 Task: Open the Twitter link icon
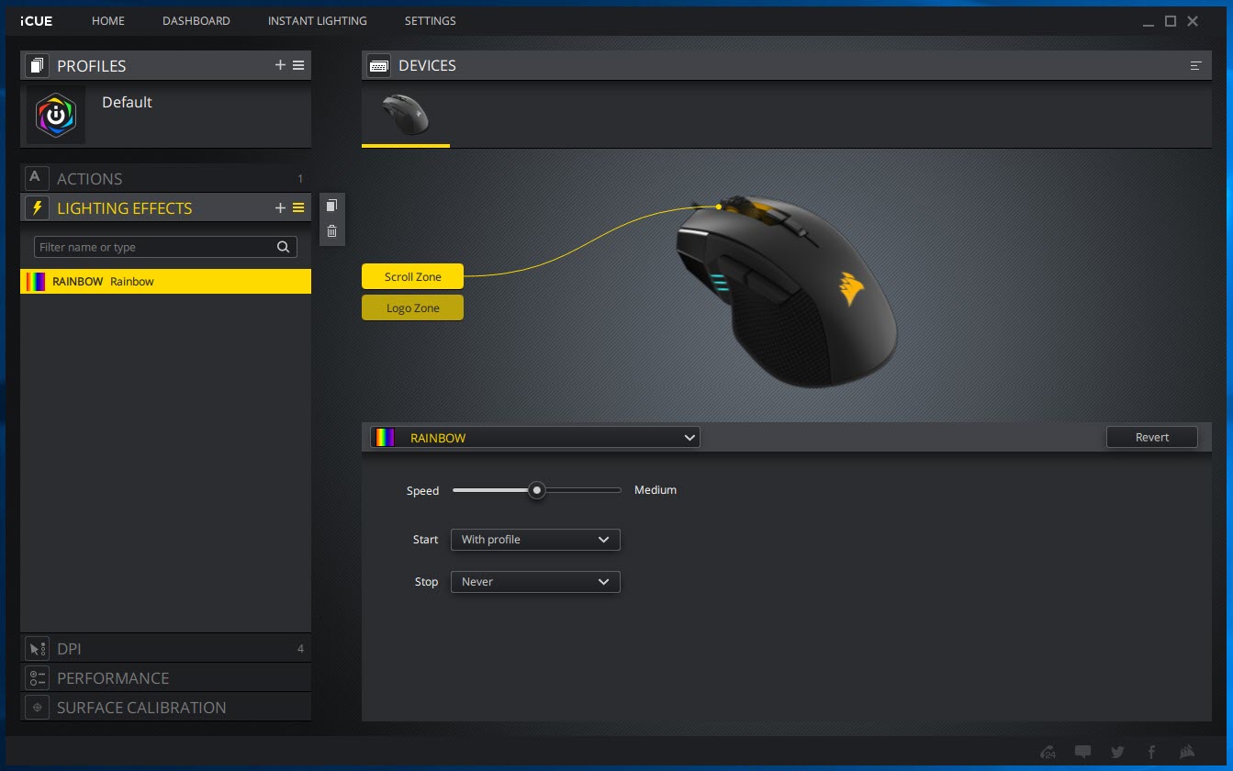coord(1117,752)
